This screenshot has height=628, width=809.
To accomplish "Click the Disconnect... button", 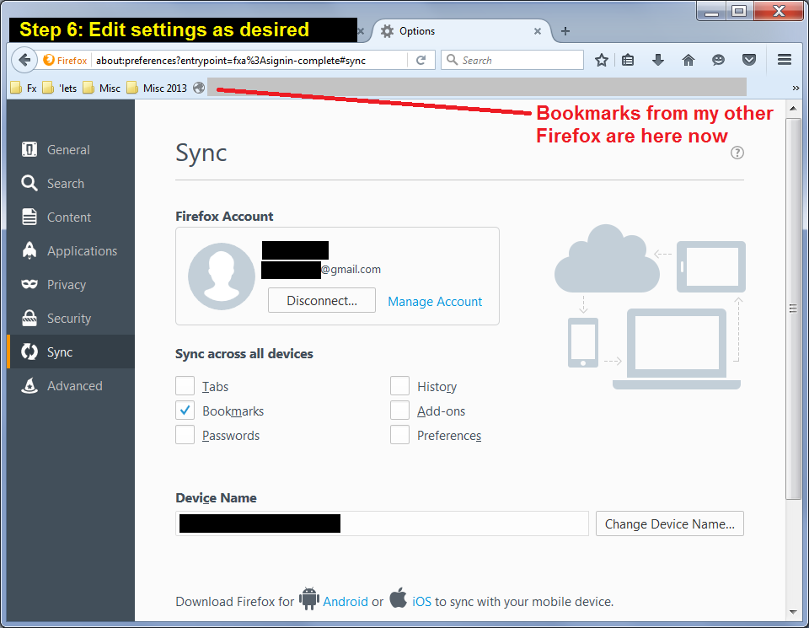I will [x=321, y=301].
